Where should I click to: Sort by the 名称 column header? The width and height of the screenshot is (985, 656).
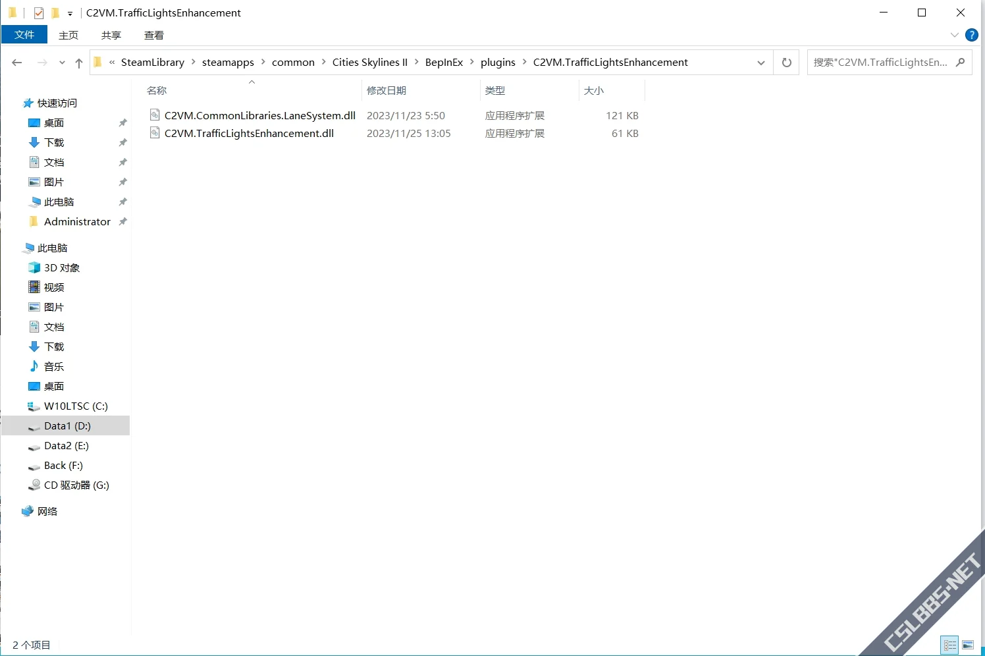tap(157, 91)
